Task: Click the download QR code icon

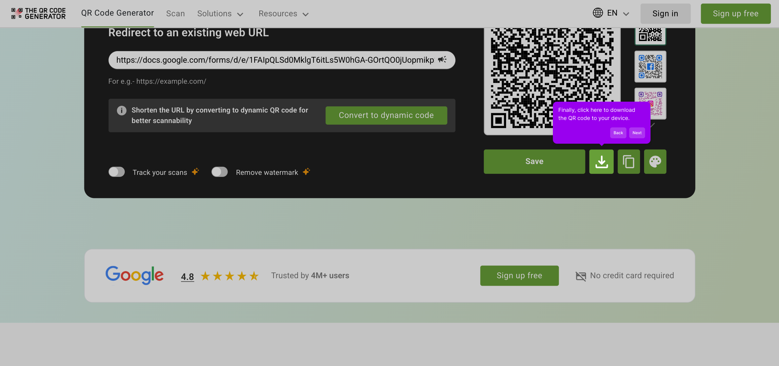Action: pyautogui.click(x=601, y=162)
